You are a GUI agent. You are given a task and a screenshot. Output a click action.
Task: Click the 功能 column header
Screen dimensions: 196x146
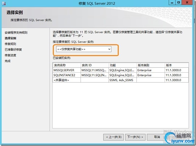coord(122,65)
